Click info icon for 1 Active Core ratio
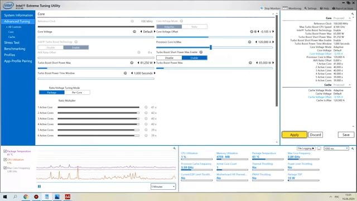Viewport: 357px width, 201px height. pos(146,107)
